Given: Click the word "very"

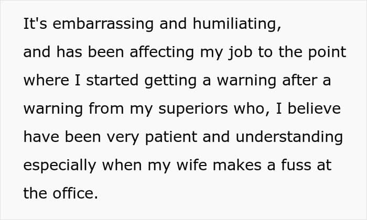Looking at the screenshot, I should pos(123,138).
